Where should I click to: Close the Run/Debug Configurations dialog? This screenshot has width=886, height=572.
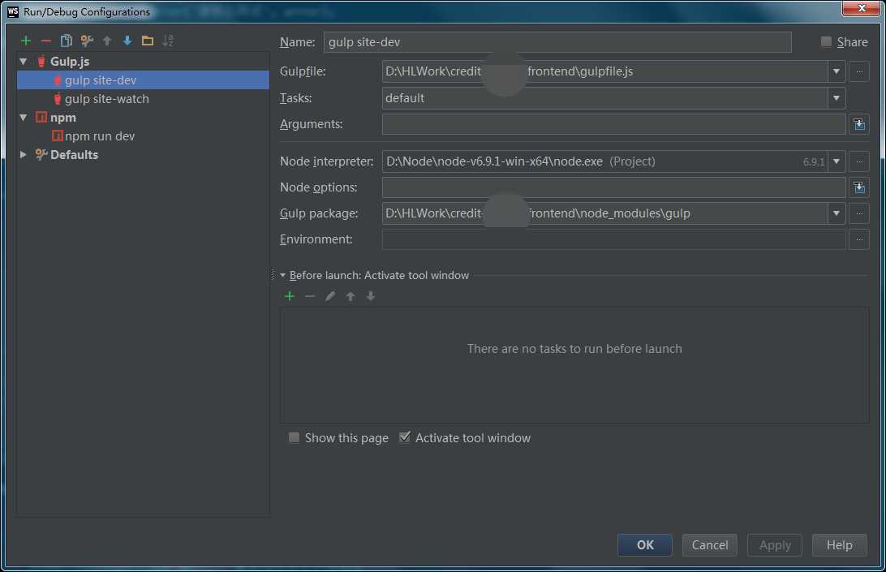(861, 8)
